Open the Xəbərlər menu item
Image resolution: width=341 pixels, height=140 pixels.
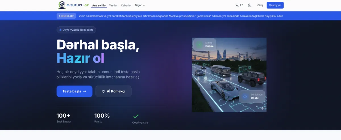coord(126,5)
